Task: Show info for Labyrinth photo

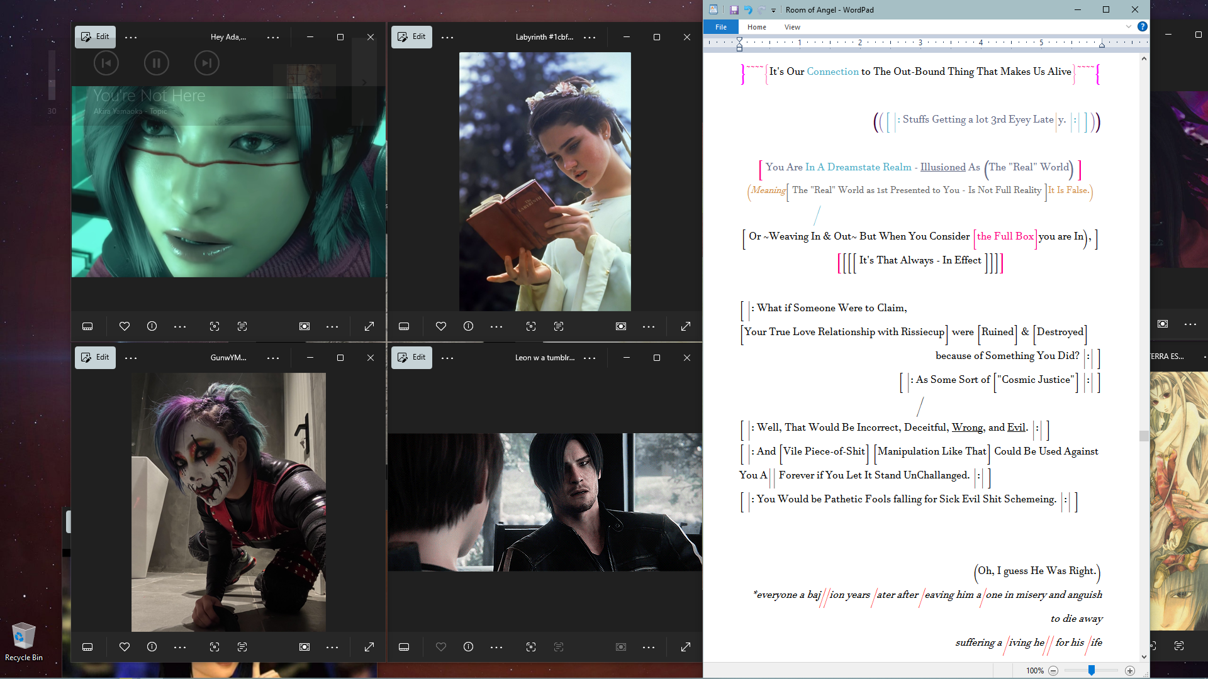Action: 468,326
